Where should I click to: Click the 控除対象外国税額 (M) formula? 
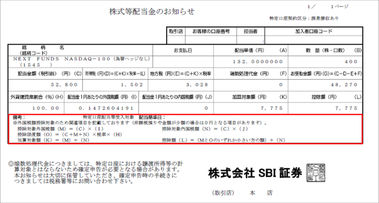click(x=60, y=129)
